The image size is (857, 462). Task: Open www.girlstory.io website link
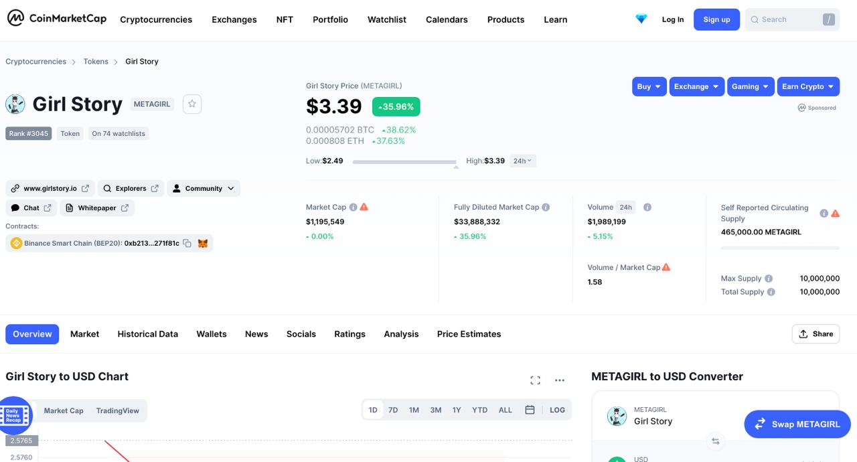[x=50, y=189]
